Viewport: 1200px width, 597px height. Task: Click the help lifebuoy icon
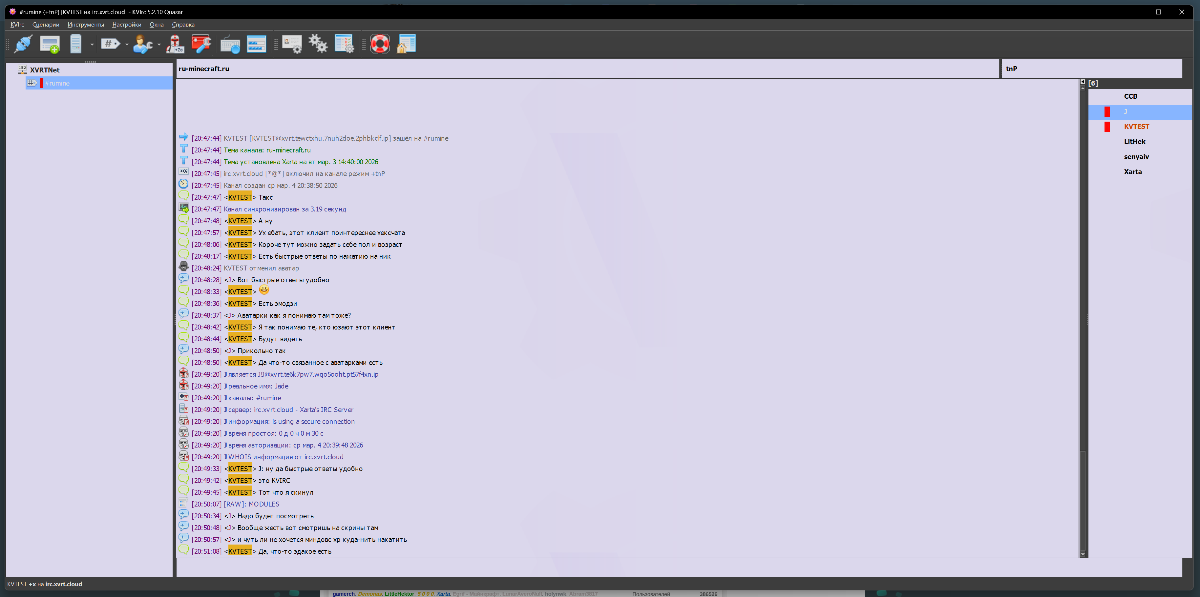(380, 44)
